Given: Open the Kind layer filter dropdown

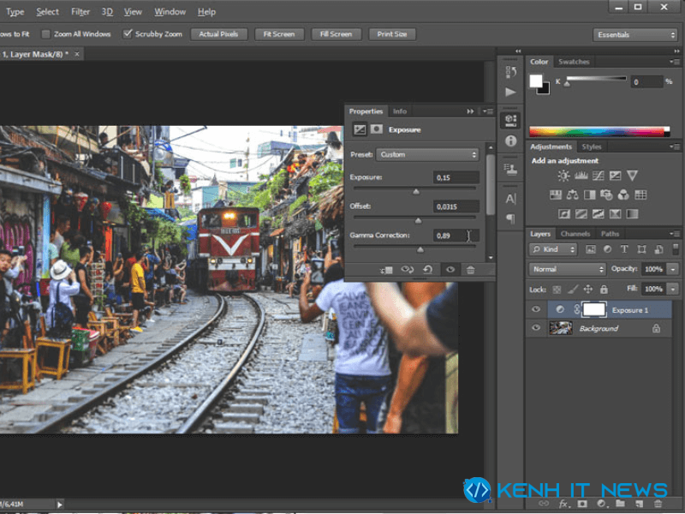Looking at the screenshot, I should (553, 249).
